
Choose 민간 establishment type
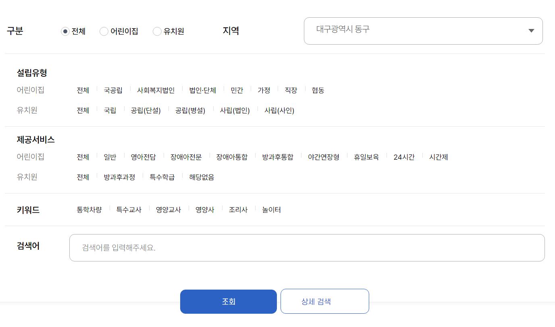click(x=237, y=90)
